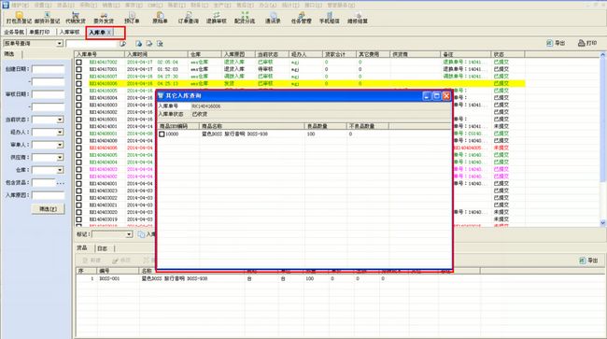
Task: Open the 手机短信 toolbar icon
Action: tap(329, 18)
